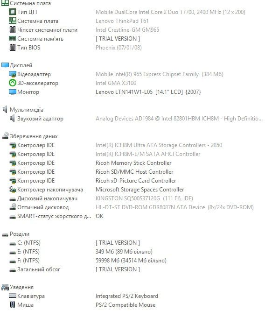
Task: Click the Системна плата row motherboard icon
Action: 13,21
